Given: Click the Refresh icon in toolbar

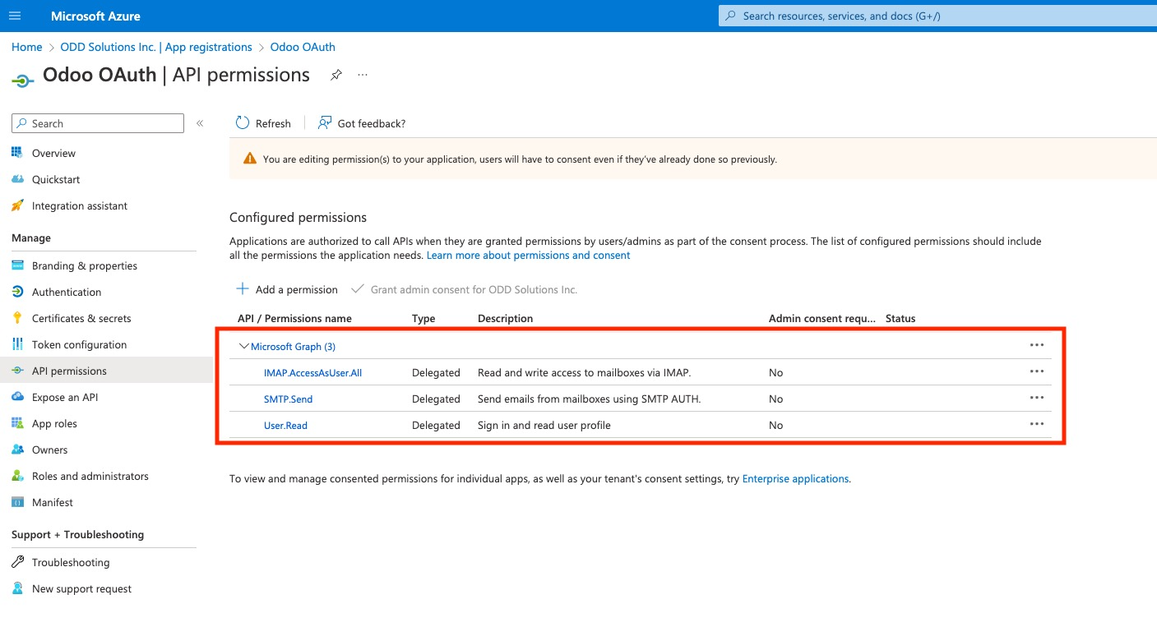Looking at the screenshot, I should 243,122.
